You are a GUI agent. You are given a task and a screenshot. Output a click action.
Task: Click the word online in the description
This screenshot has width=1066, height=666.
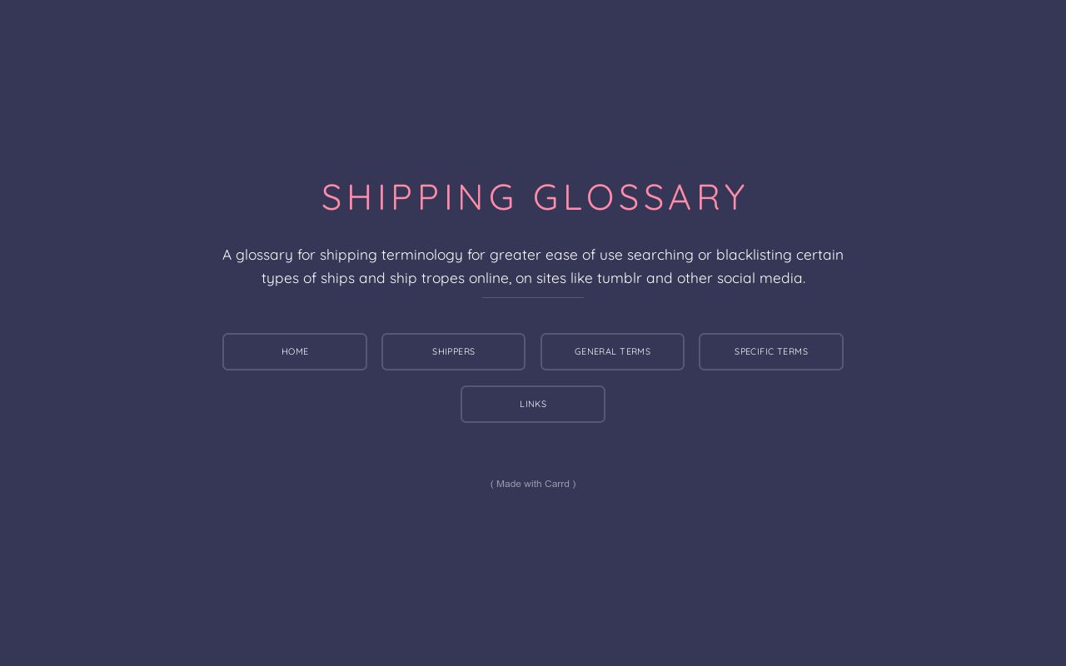(x=489, y=278)
